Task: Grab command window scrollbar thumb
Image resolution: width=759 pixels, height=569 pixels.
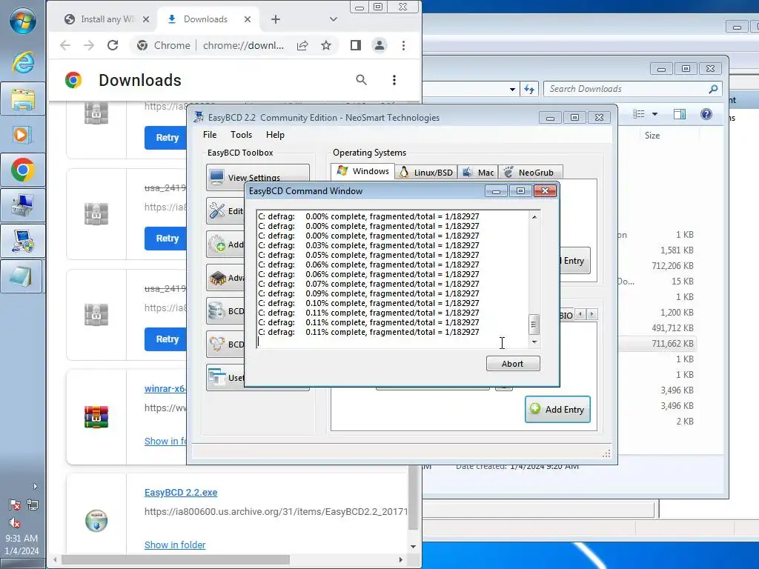Action: pyautogui.click(x=534, y=325)
